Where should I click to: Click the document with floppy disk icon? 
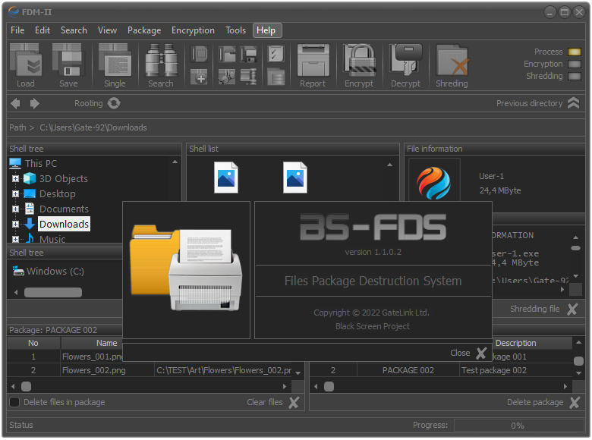coord(248,54)
